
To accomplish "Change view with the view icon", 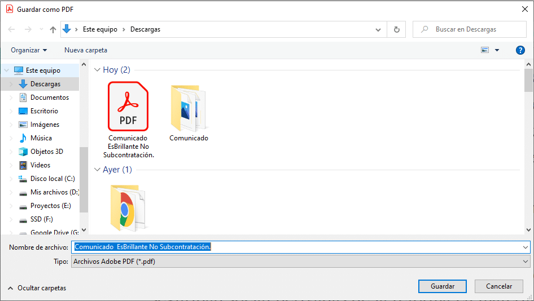I will [485, 50].
